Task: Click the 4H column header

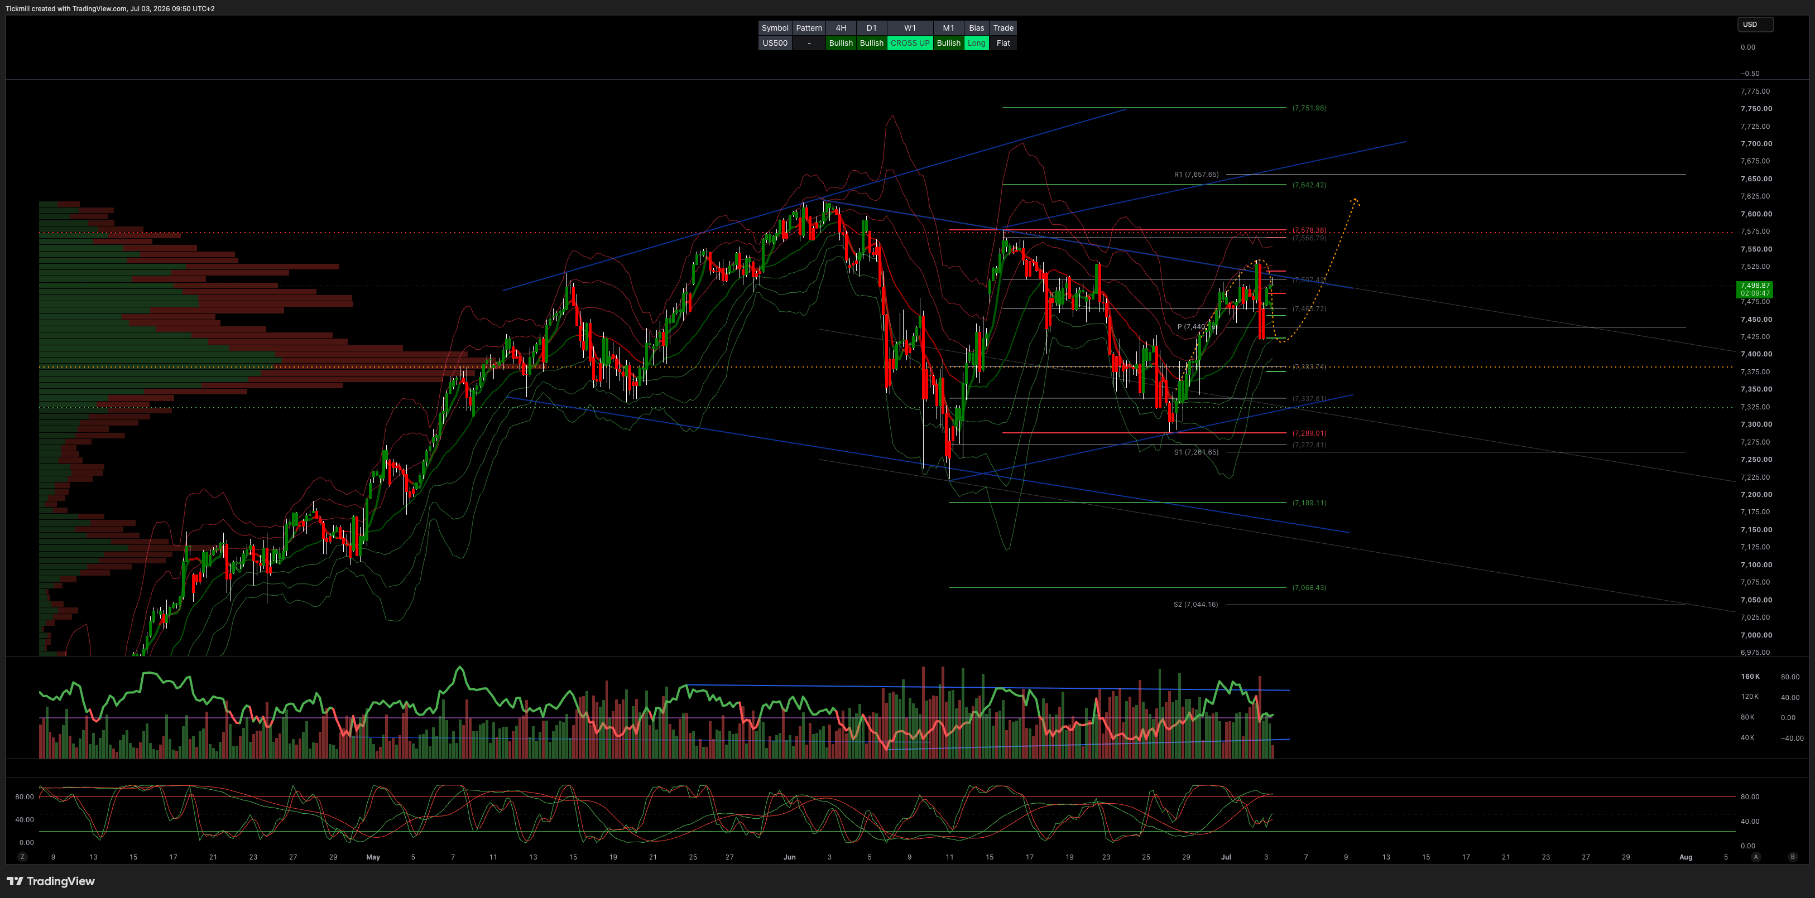Action: pyautogui.click(x=841, y=28)
